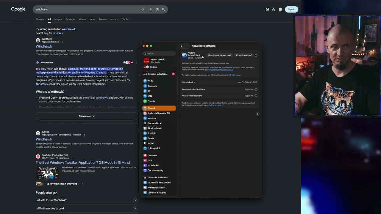Search only for windhack link
The image size is (381, 214).
58,33
